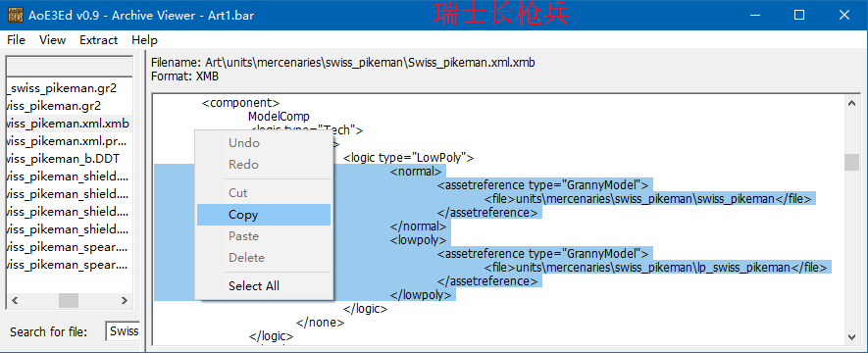Select swiss_pikeman.xml.xmb in the file list
868x353 pixels.
pos(70,124)
